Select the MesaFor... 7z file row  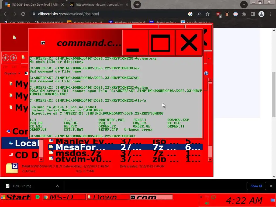[125, 147]
